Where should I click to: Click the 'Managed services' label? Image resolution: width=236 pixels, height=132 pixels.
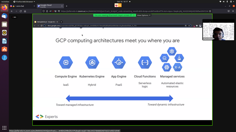click(172, 76)
